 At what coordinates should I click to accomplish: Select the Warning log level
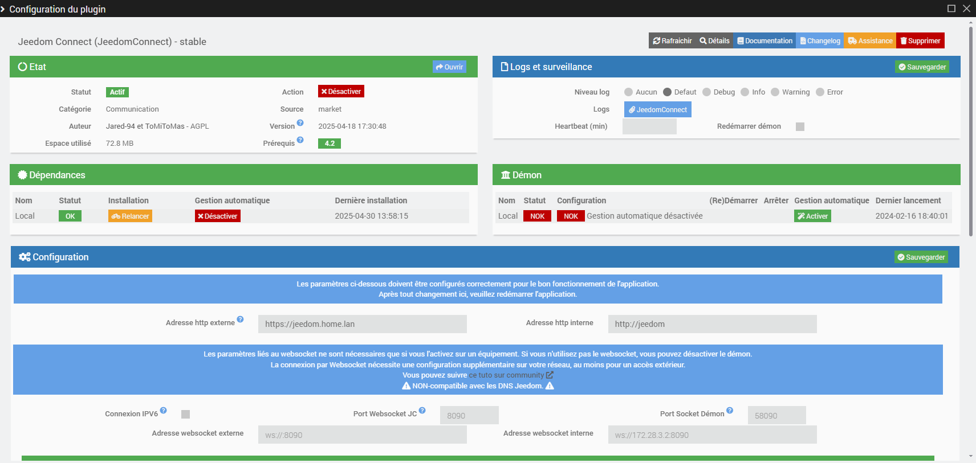click(775, 92)
